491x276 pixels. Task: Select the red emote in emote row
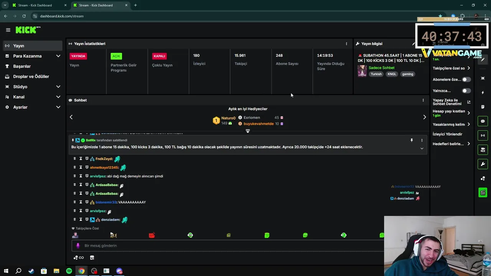152,235
